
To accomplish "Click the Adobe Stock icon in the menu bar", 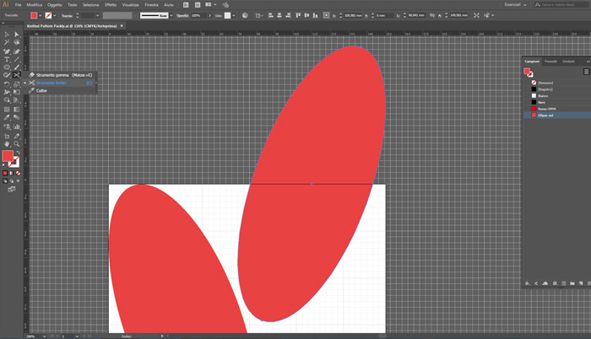I will coord(198,5).
